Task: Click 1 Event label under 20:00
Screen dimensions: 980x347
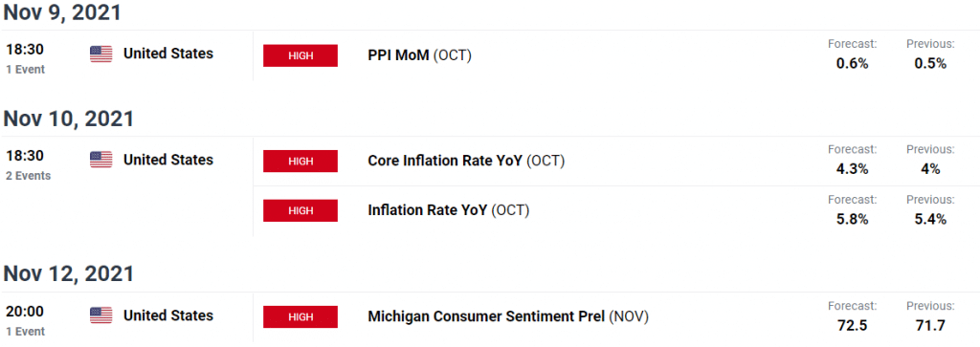Action: point(26,332)
